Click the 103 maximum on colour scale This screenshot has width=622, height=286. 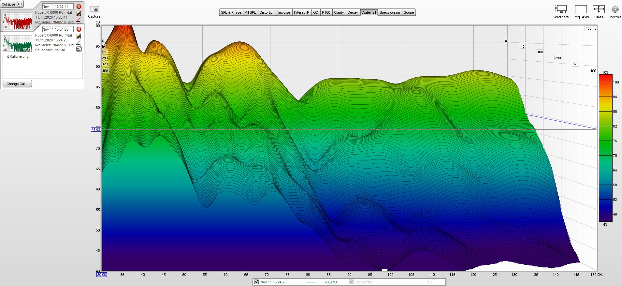[x=605, y=72]
